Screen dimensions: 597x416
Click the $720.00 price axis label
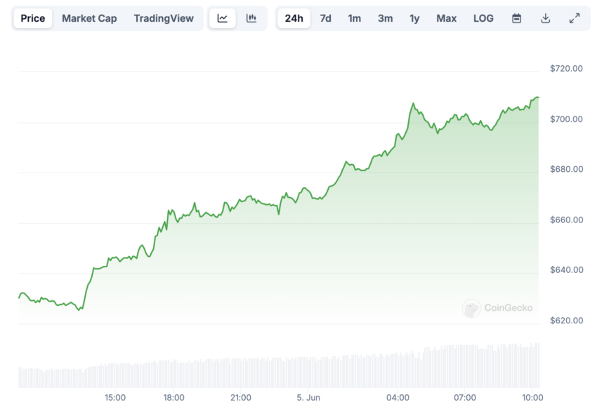point(568,68)
